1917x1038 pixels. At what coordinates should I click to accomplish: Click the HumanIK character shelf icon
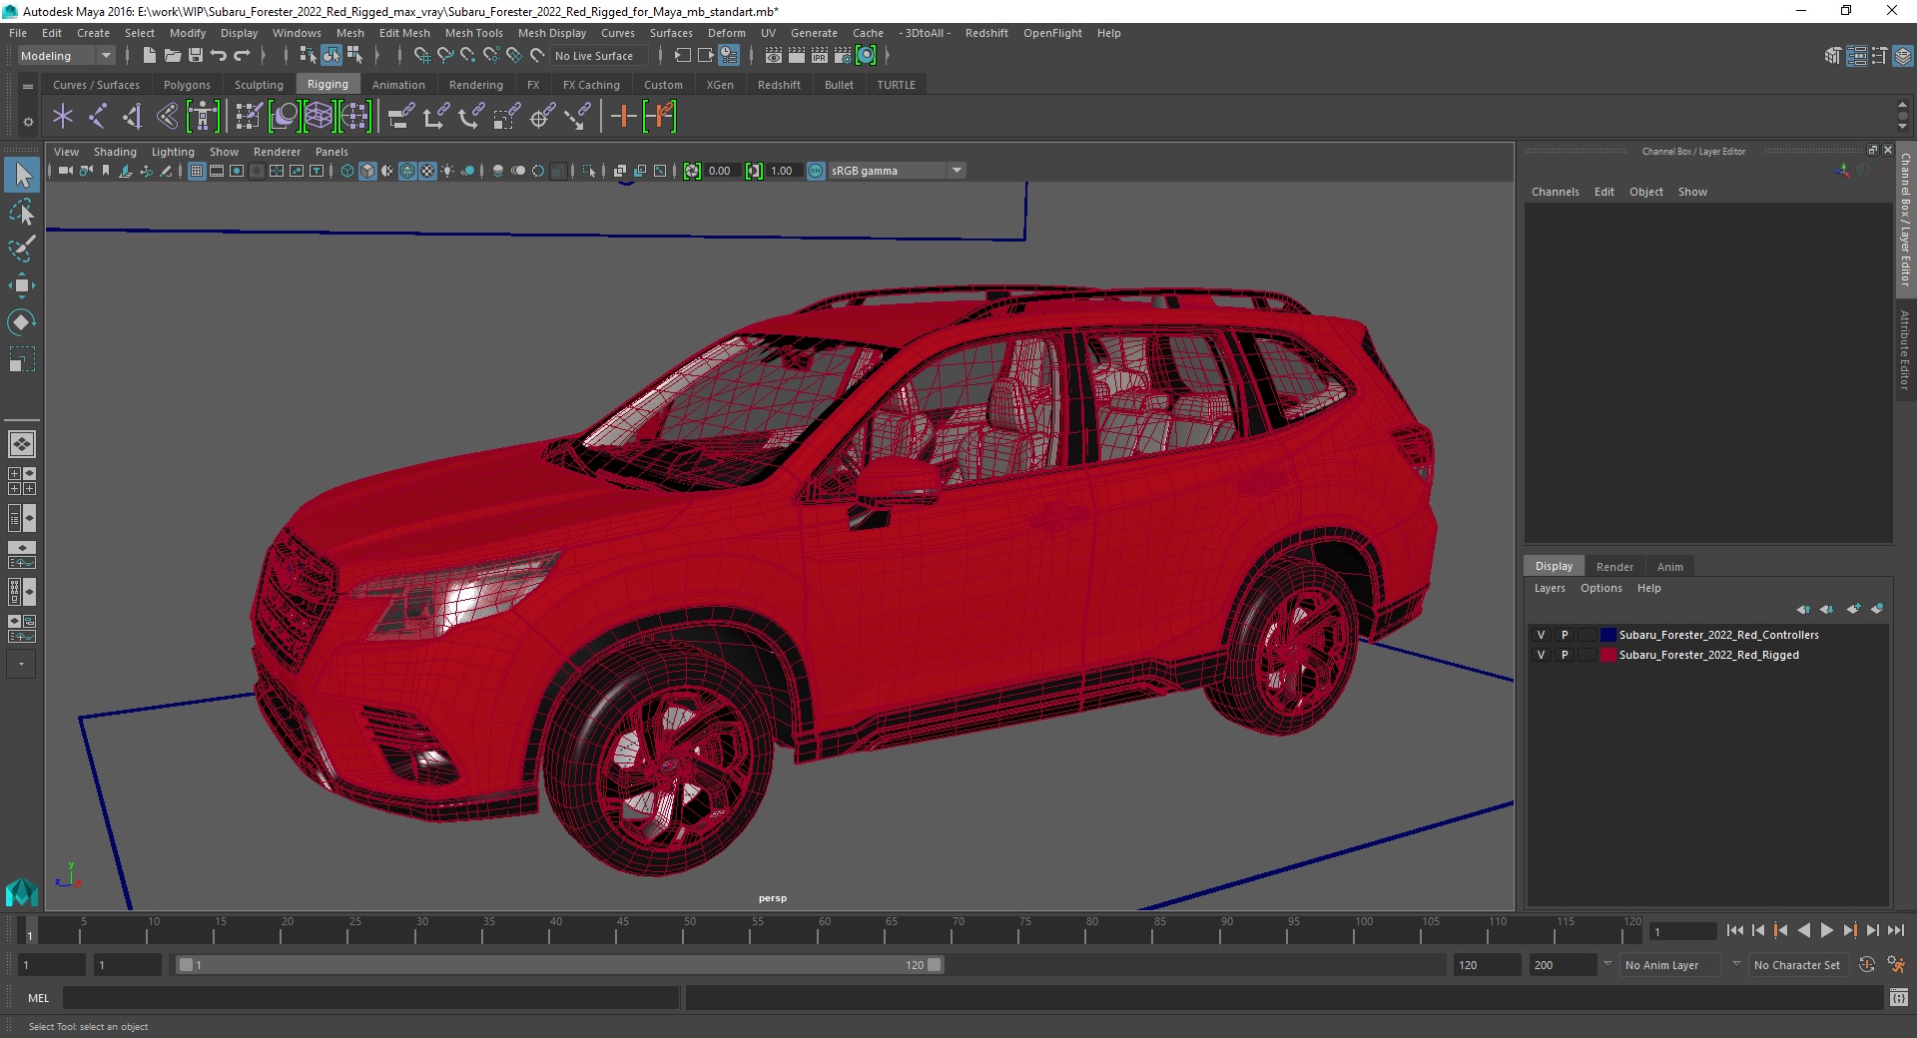pos(203,117)
